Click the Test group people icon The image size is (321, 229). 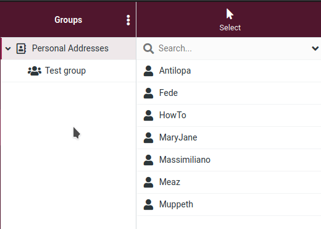[35, 71]
